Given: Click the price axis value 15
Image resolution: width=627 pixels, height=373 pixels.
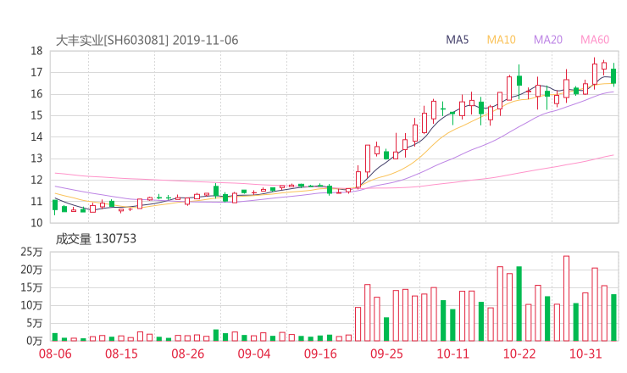Looking at the screenshot, I should tap(36, 115).
